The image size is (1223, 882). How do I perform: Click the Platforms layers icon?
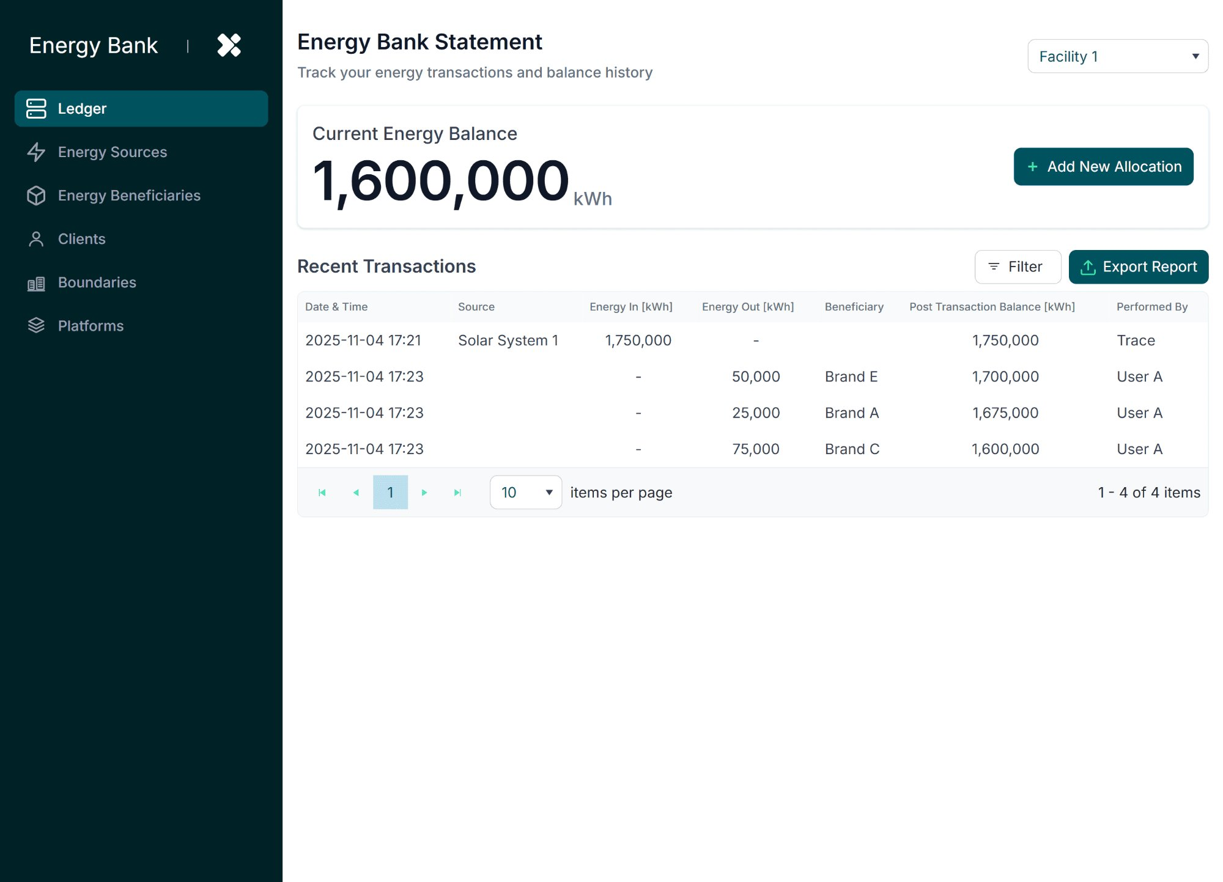37,326
